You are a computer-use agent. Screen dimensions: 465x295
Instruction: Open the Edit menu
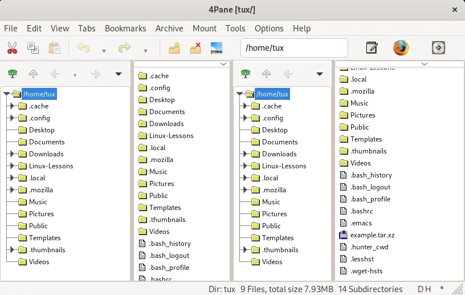[x=34, y=29]
